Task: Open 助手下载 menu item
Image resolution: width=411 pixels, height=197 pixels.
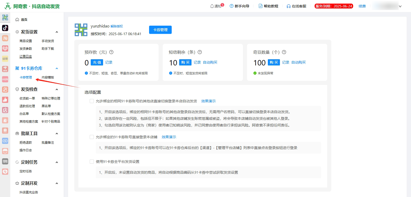Action: tap(48, 49)
